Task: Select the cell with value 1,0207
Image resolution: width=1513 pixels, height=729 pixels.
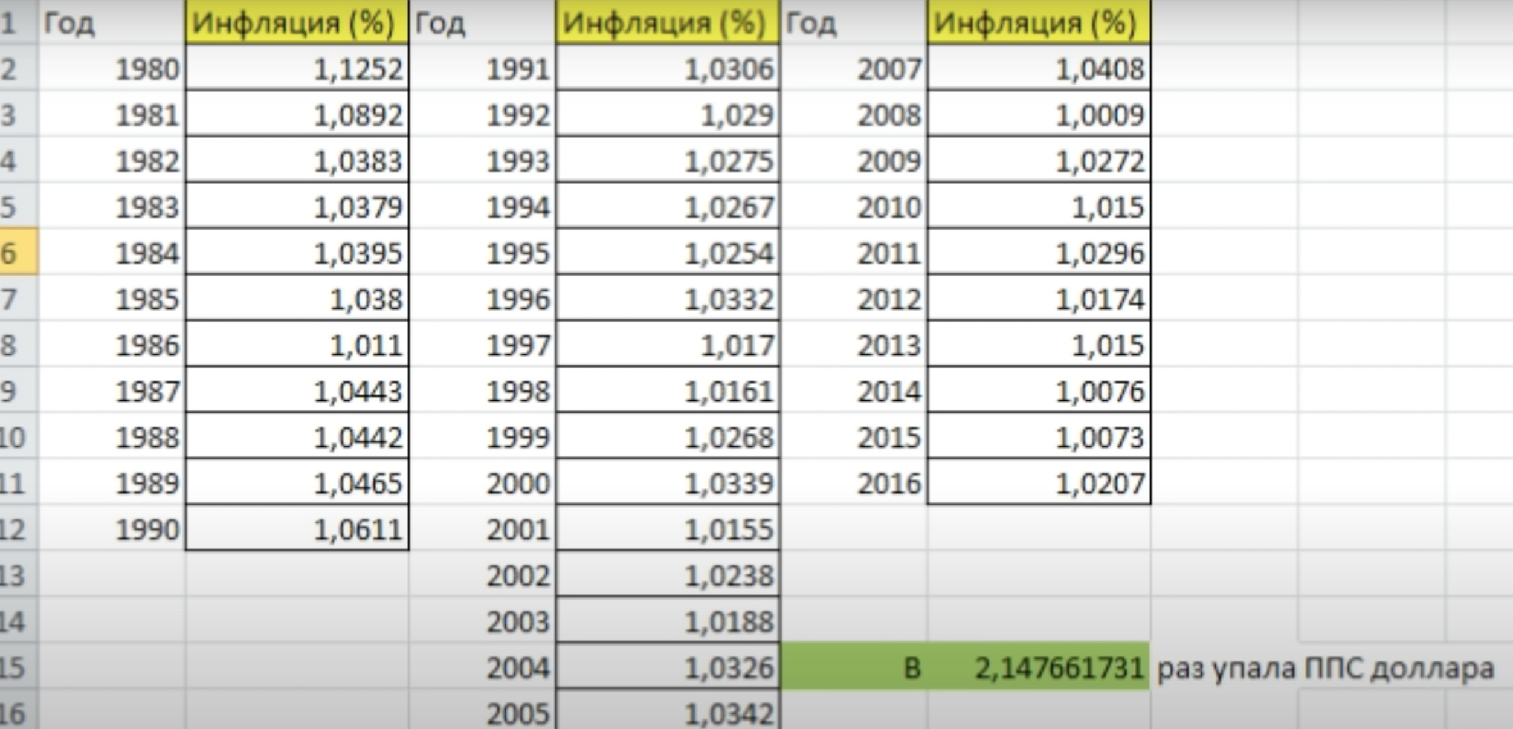Action: pos(1039,482)
